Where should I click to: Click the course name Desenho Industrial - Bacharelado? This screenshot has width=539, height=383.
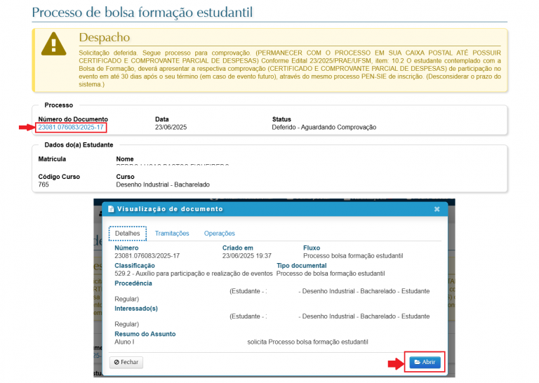tap(162, 184)
